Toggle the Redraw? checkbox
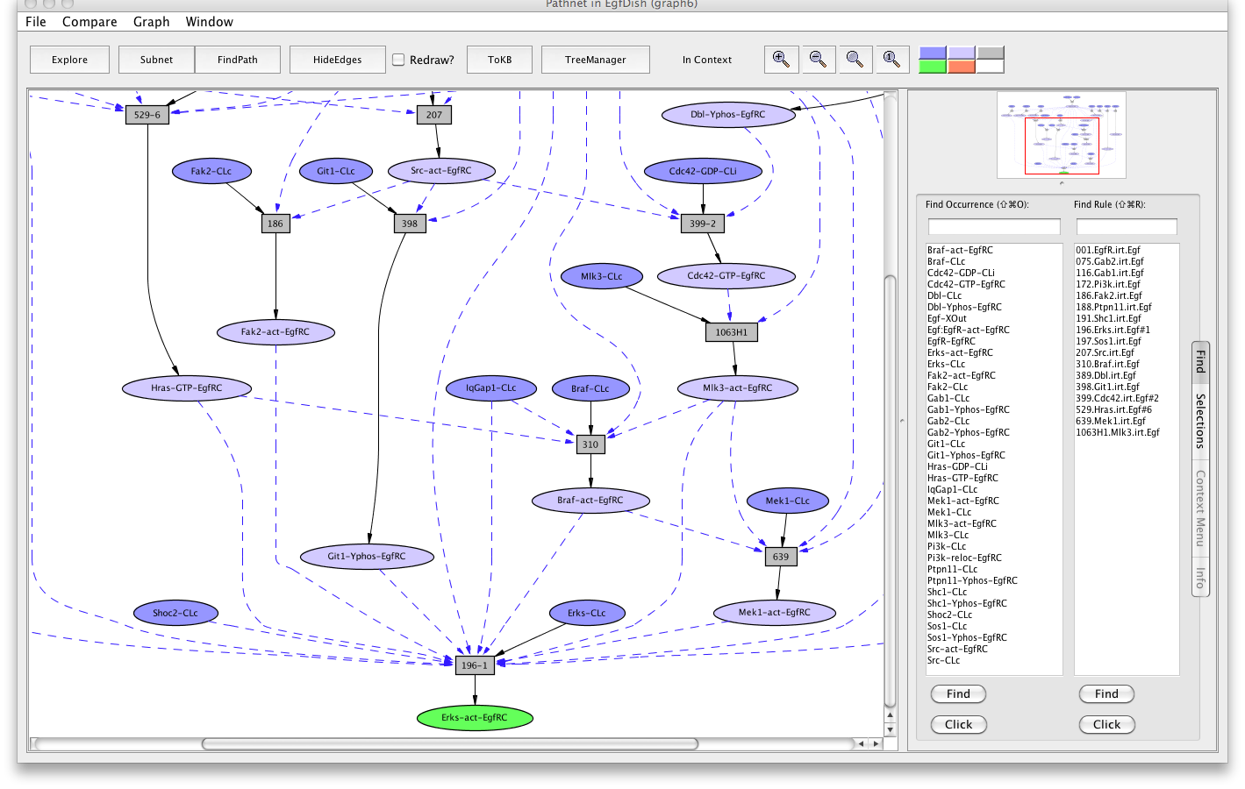Viewport: 1245px width, 789px height. (x=398, y=60)
